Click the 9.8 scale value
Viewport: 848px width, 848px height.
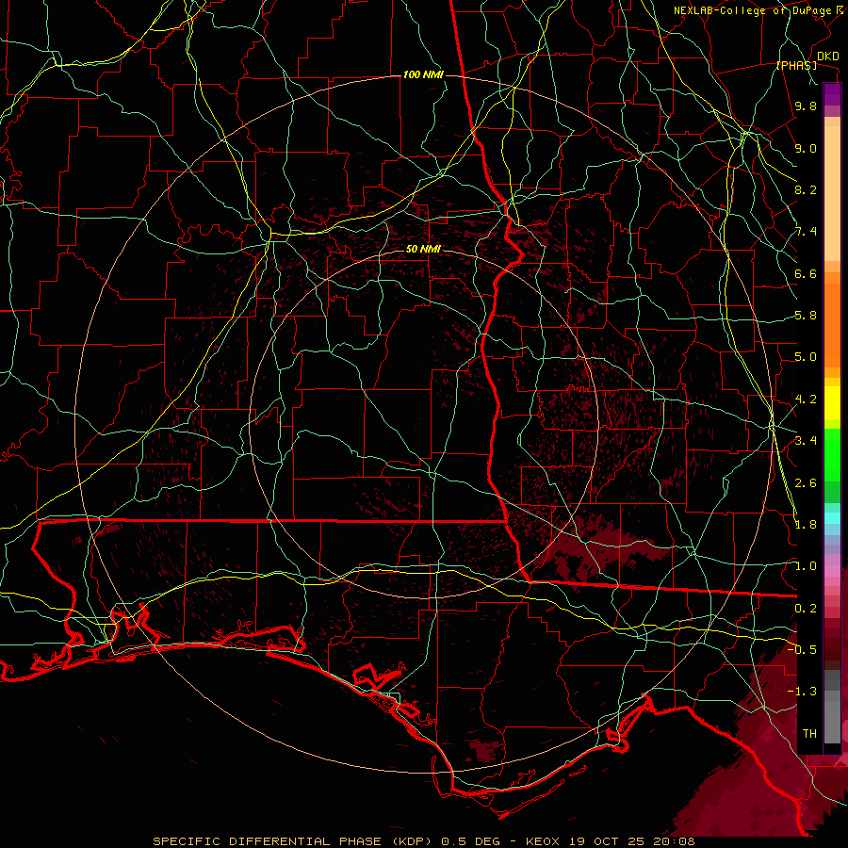pos(806,106)
